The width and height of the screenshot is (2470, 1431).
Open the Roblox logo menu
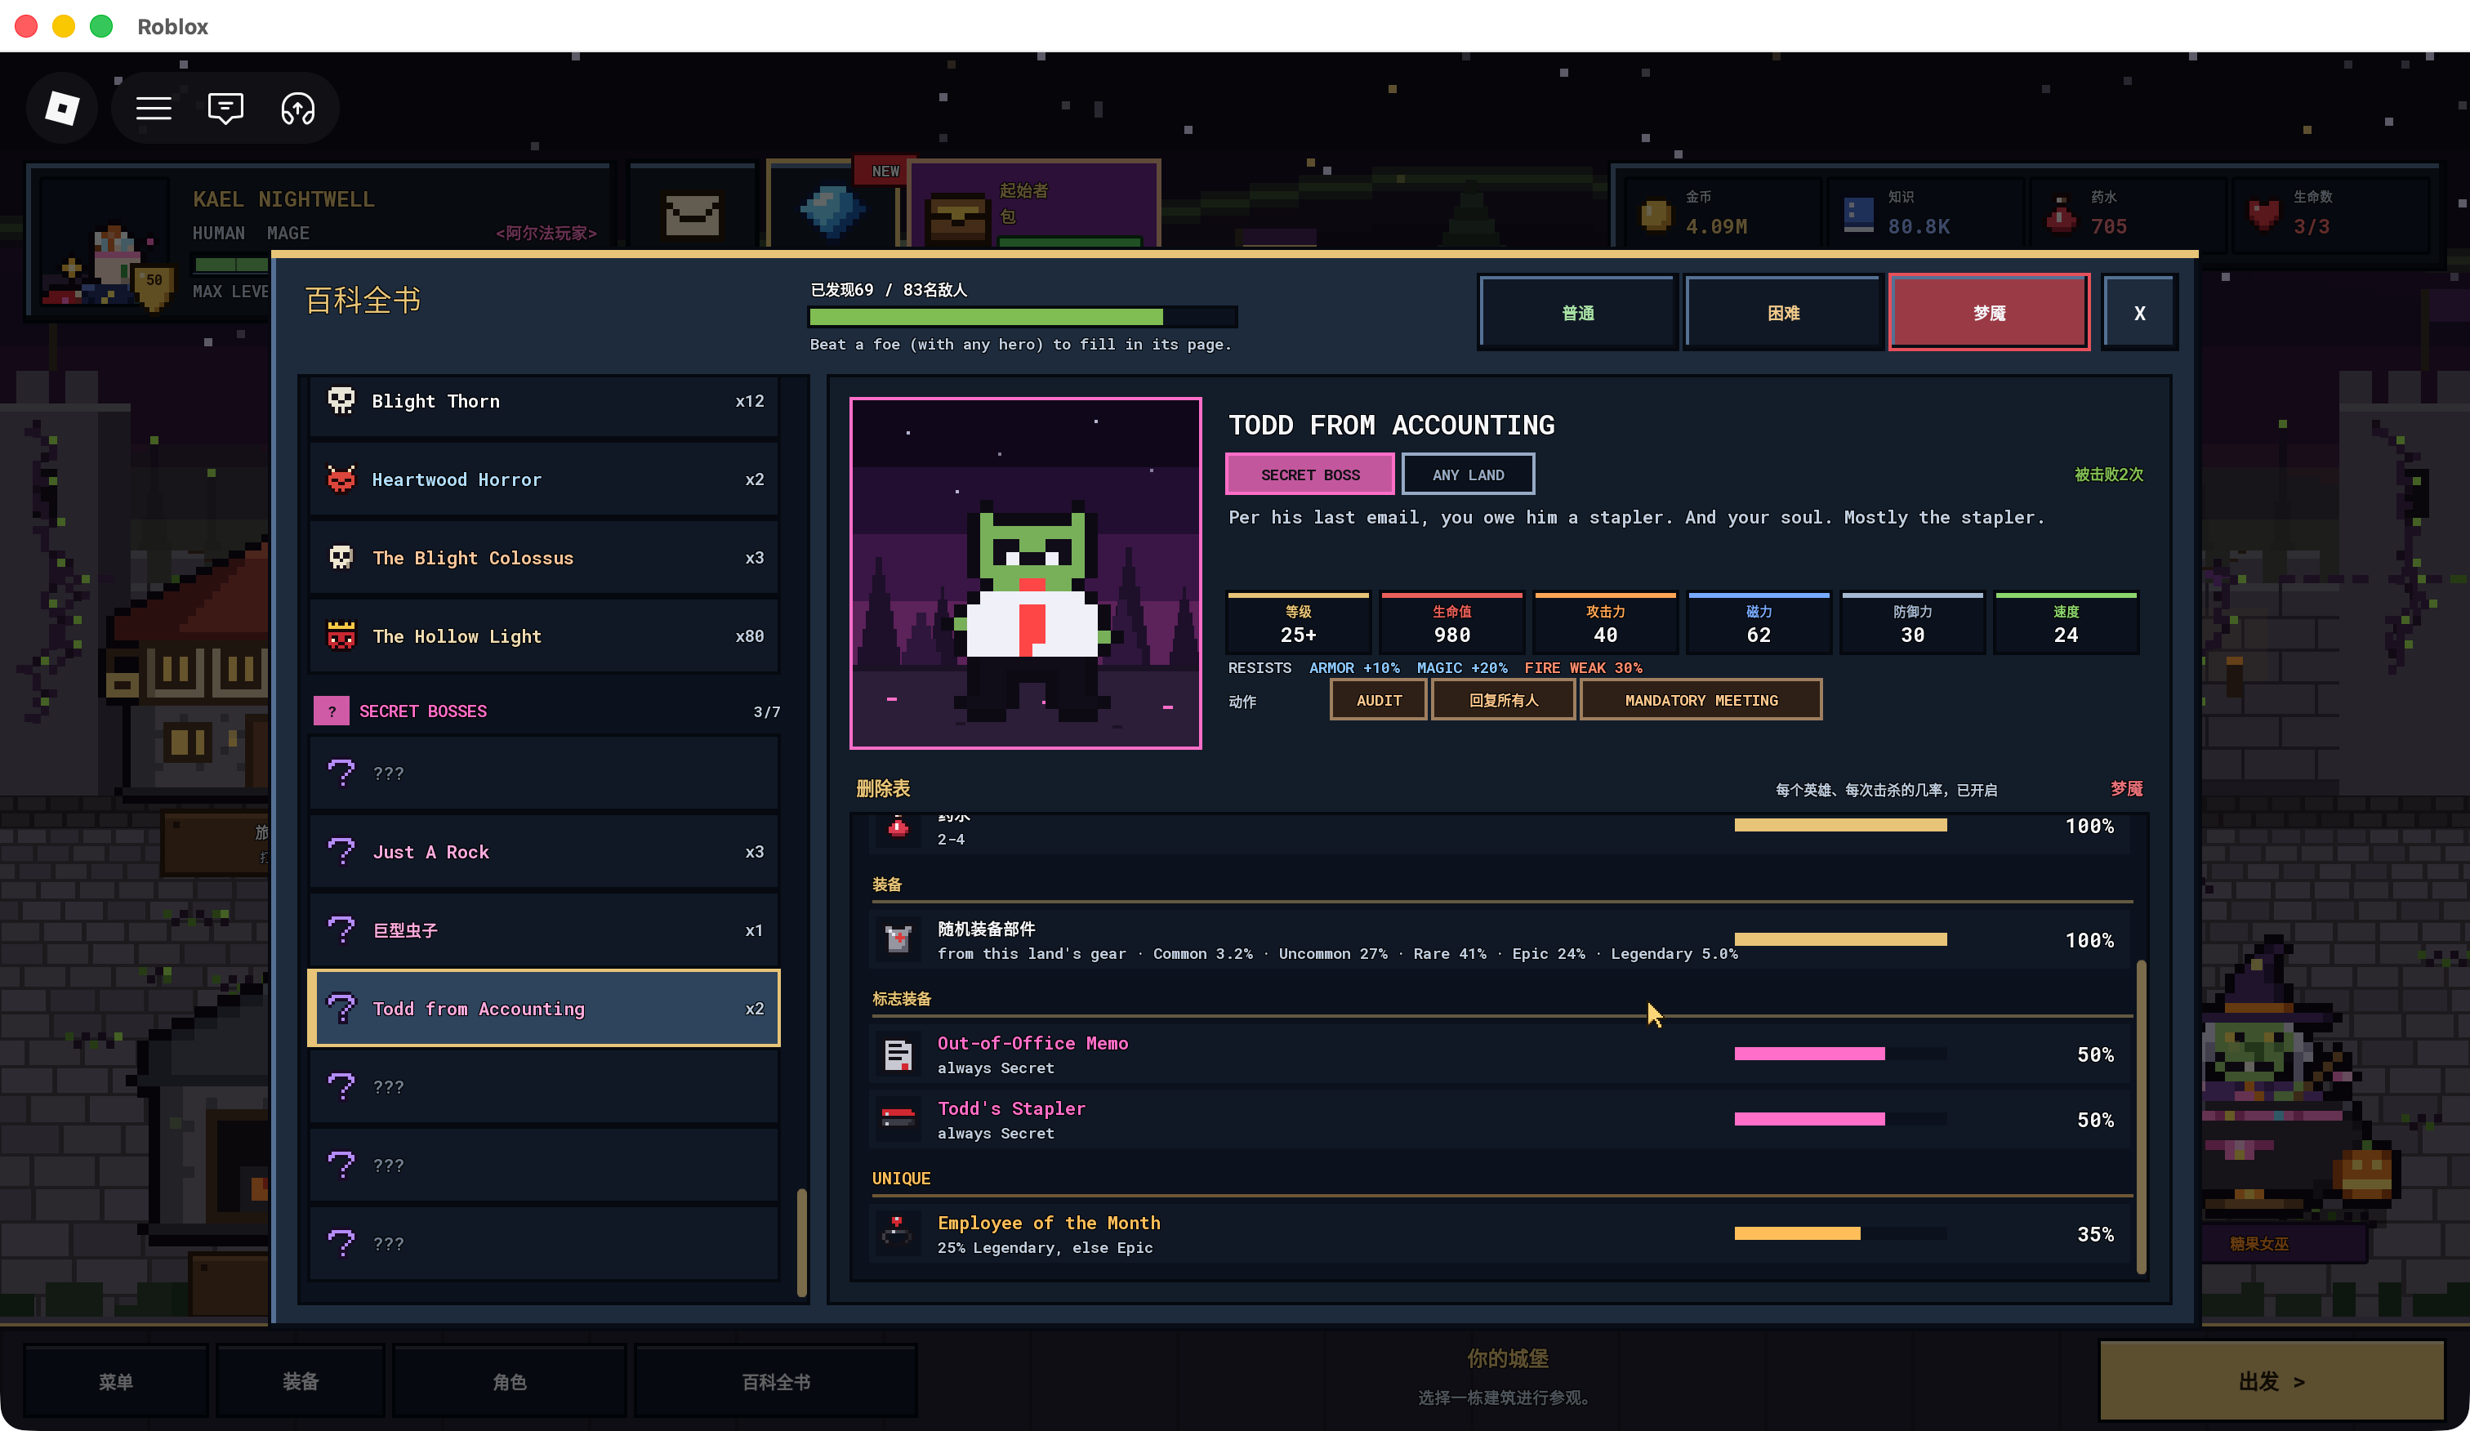point(63,108)
